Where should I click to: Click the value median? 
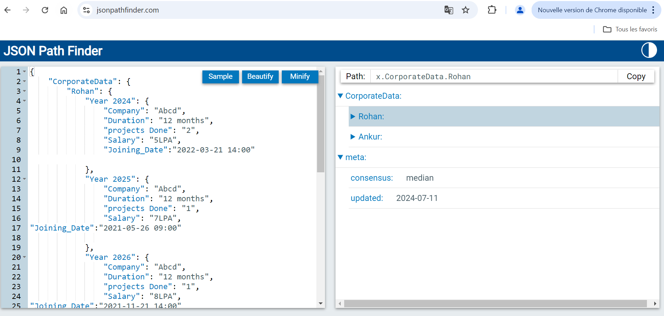420,178
